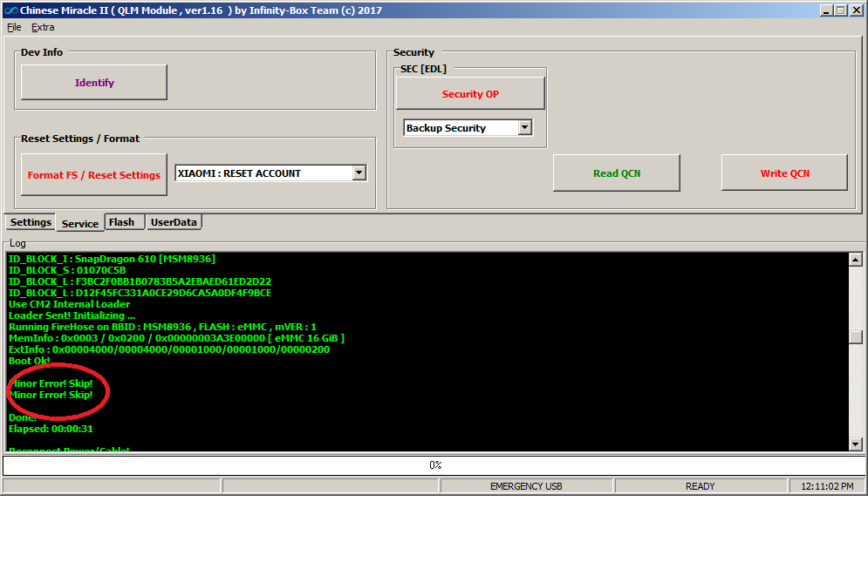
Task: Click the log scrollbar thumb
Action: tap(856, 336)
